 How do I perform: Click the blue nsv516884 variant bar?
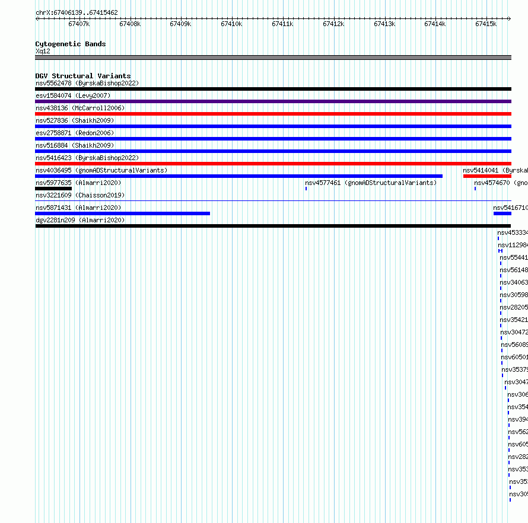point(273,151)
